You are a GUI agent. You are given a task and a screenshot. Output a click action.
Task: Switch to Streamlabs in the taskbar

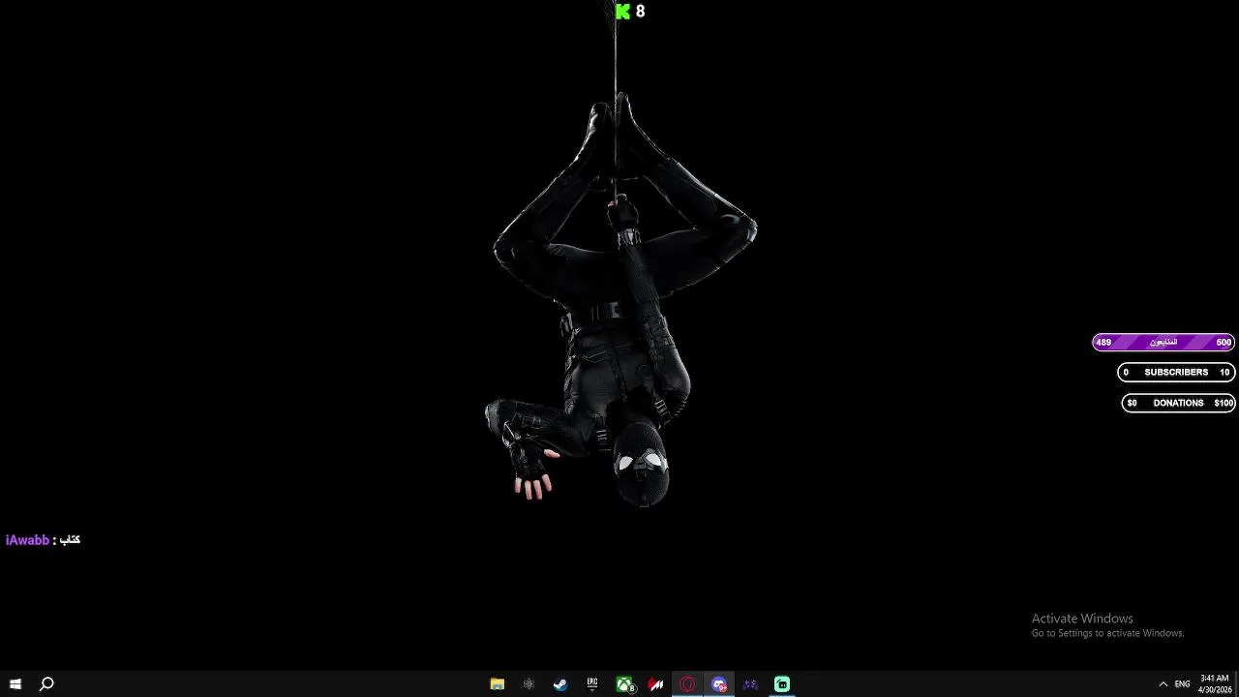click(x=782, y=683)
